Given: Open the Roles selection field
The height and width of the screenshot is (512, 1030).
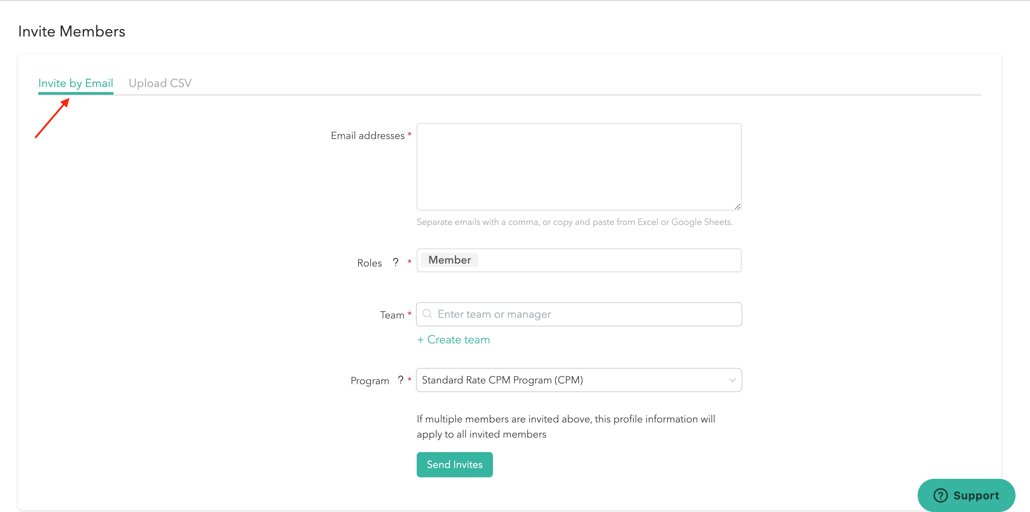Looking at the screenshot, I should [x=608, y=260].
